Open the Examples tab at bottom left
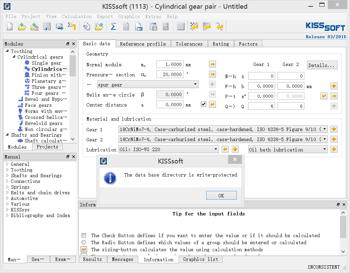Screen dimensions: 350x273 63,259
